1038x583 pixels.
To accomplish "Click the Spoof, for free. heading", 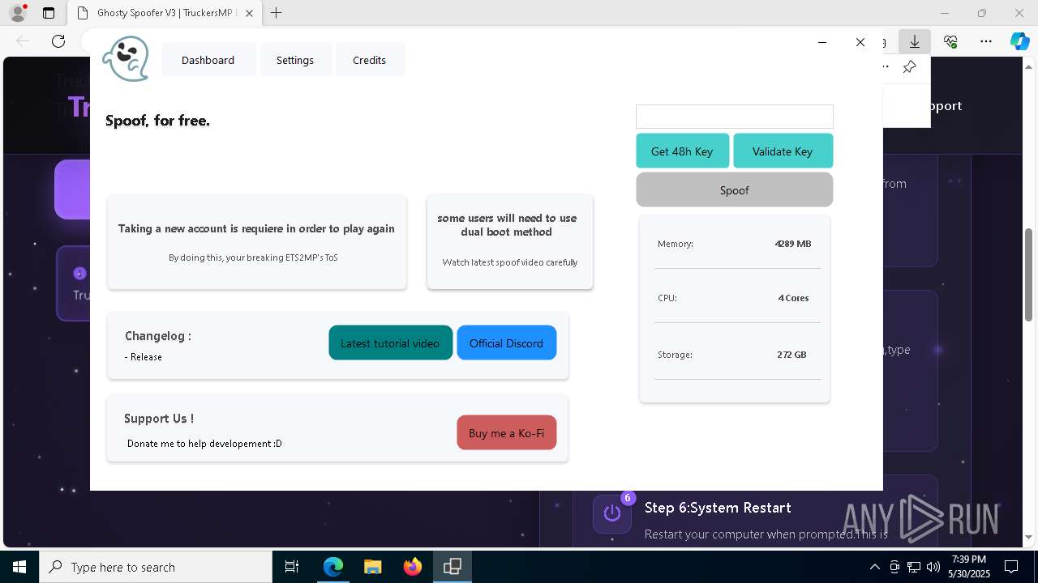I will pyautogui.click(x=157, y=121).
